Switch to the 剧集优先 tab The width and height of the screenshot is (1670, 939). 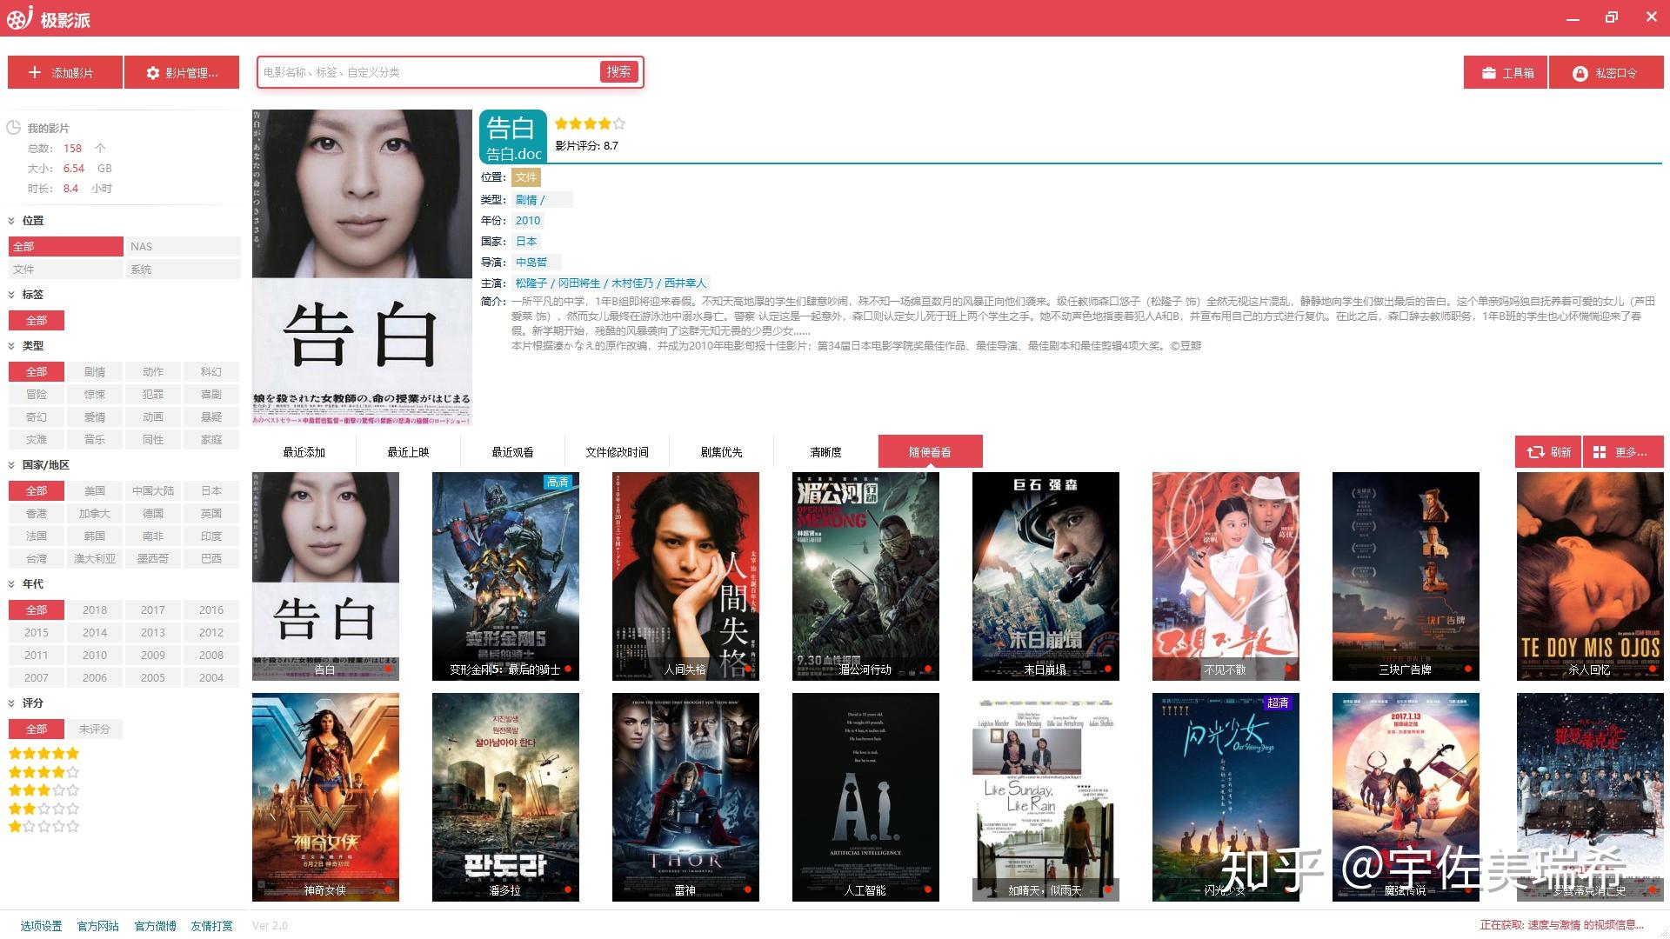tap(721, 452)
